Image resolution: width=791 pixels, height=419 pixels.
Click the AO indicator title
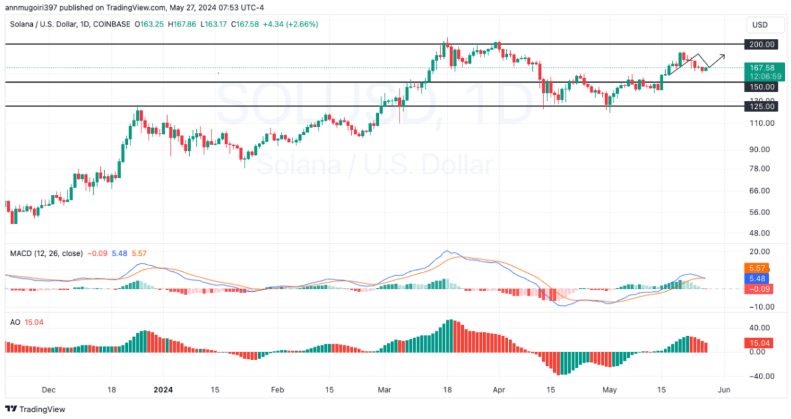(x=15, y=322)
